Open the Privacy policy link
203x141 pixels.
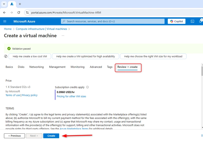(x=30, y=95)
